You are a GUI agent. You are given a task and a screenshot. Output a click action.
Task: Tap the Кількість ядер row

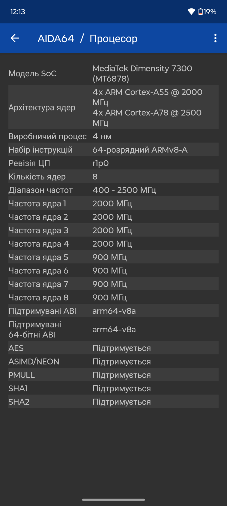tap(113, 176)
